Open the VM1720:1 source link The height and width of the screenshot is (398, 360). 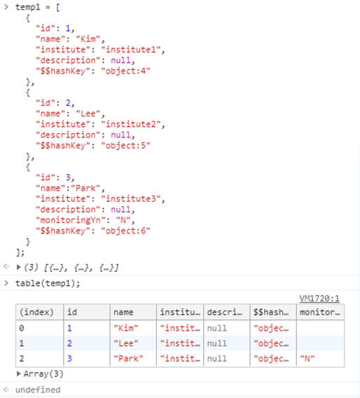(x=319, y=298)
